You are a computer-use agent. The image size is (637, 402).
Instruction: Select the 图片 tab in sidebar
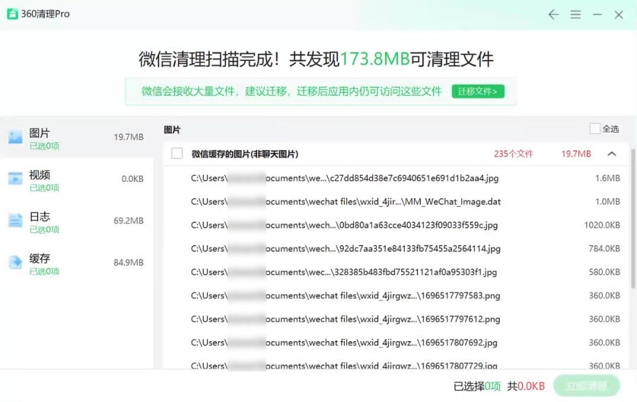(x=76, y=138)
